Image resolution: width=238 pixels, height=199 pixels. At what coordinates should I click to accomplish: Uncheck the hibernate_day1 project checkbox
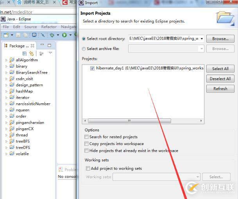92,68
